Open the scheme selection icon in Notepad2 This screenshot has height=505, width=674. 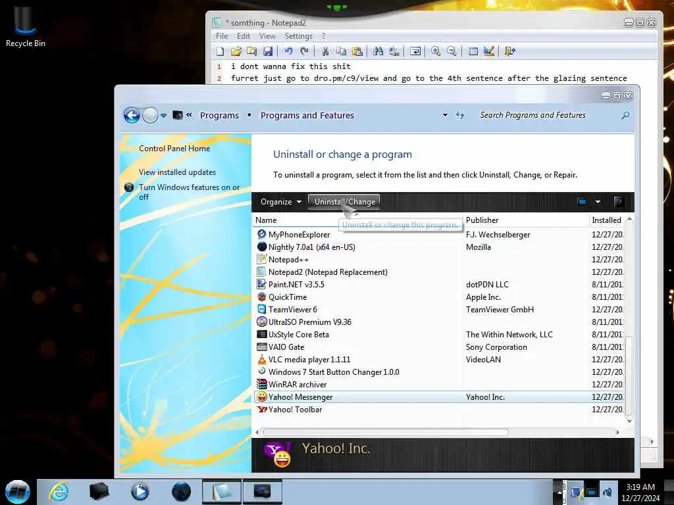coord(473,51)
